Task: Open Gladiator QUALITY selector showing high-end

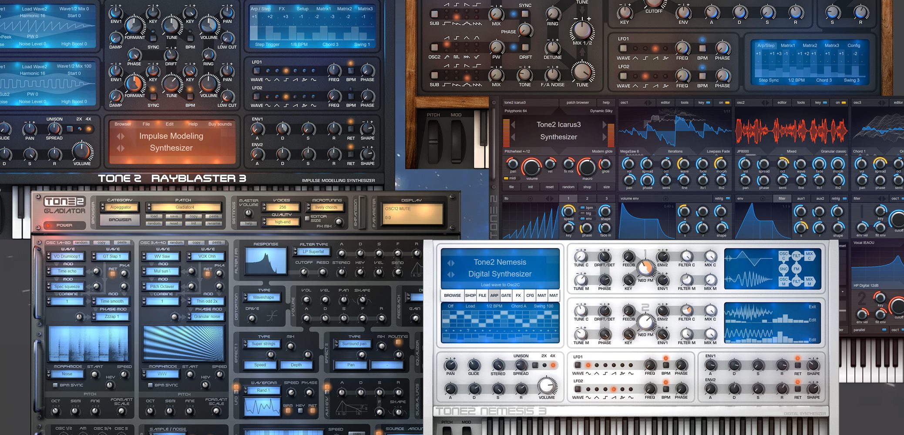Action: pyautogui.click(x=282, y=222)
